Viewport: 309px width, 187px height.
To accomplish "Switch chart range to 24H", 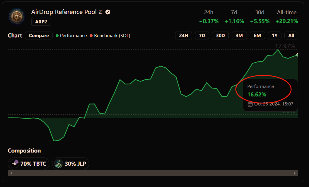I will pos(183,36).
